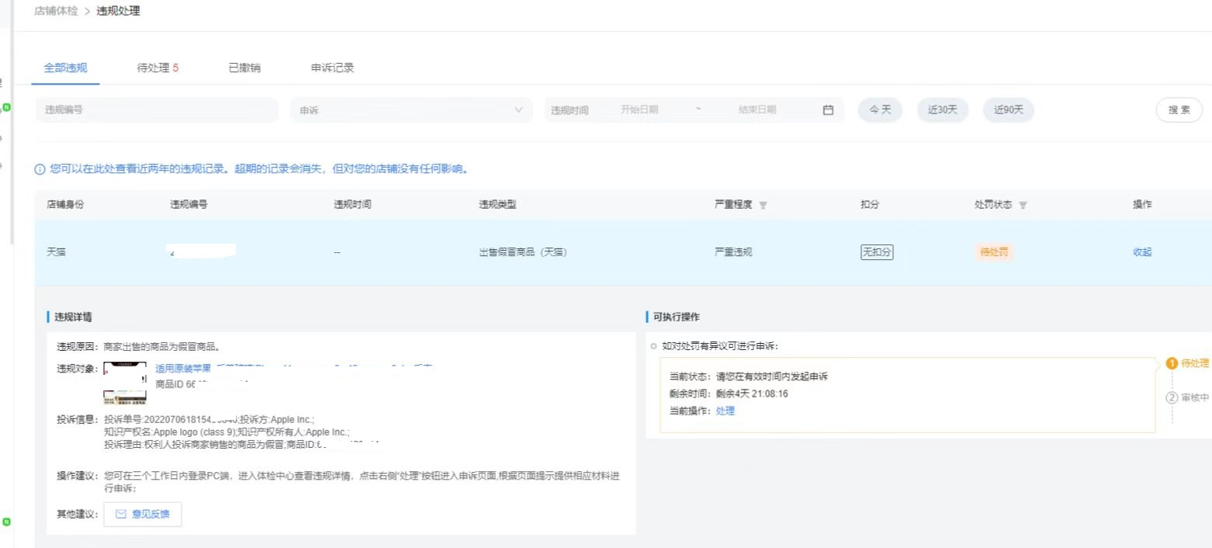Click inside the 违规编号 input field
The height and width of the screenshot is (548, 1212).
pyautogui.click(x=155, y=109)
